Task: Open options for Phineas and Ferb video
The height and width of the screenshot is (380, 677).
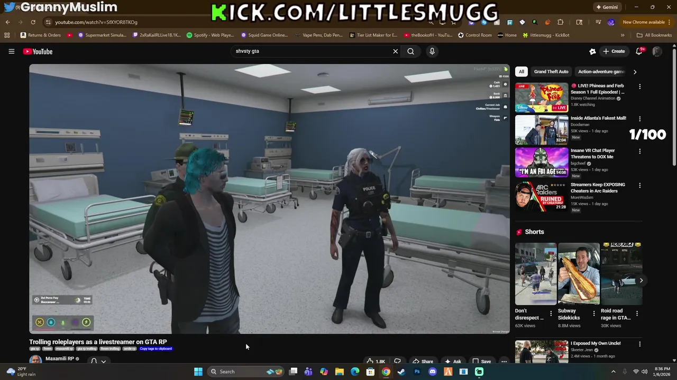Action: tap(639, 87)
